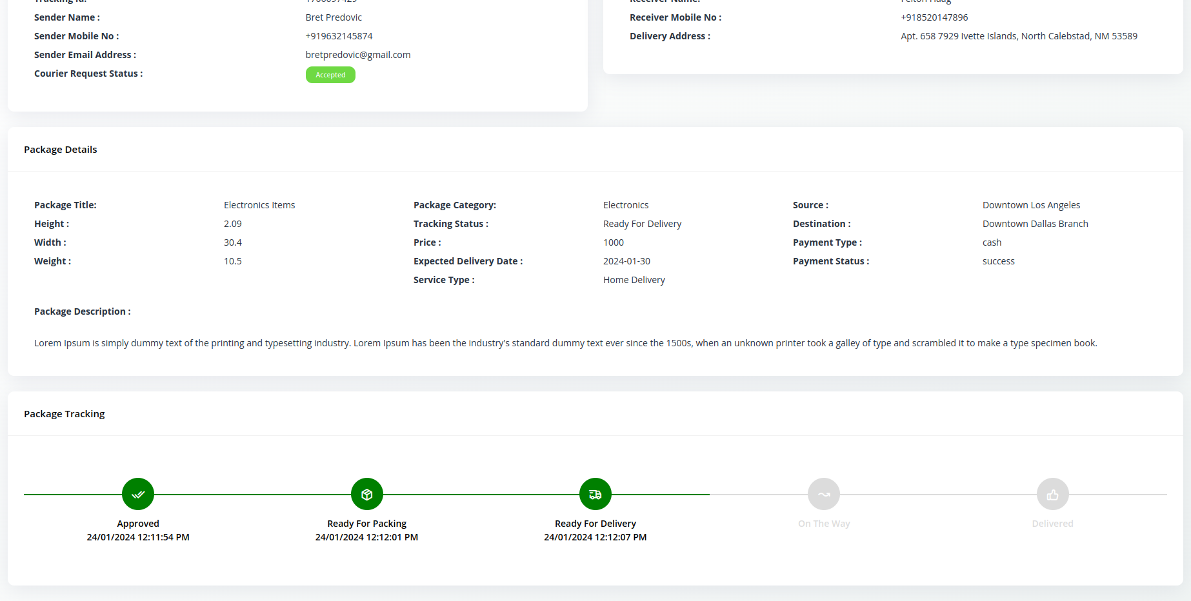Click the green progress line between tracking steps
1191x601 pixels.
(252, 495)
